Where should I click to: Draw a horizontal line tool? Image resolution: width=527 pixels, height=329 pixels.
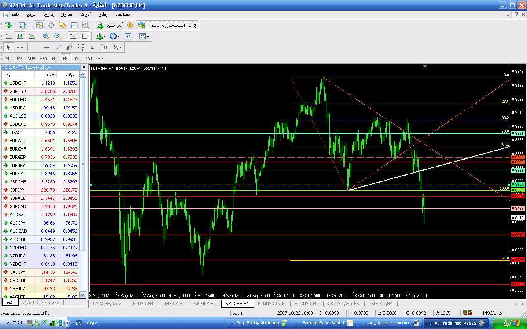coord(47,47)
